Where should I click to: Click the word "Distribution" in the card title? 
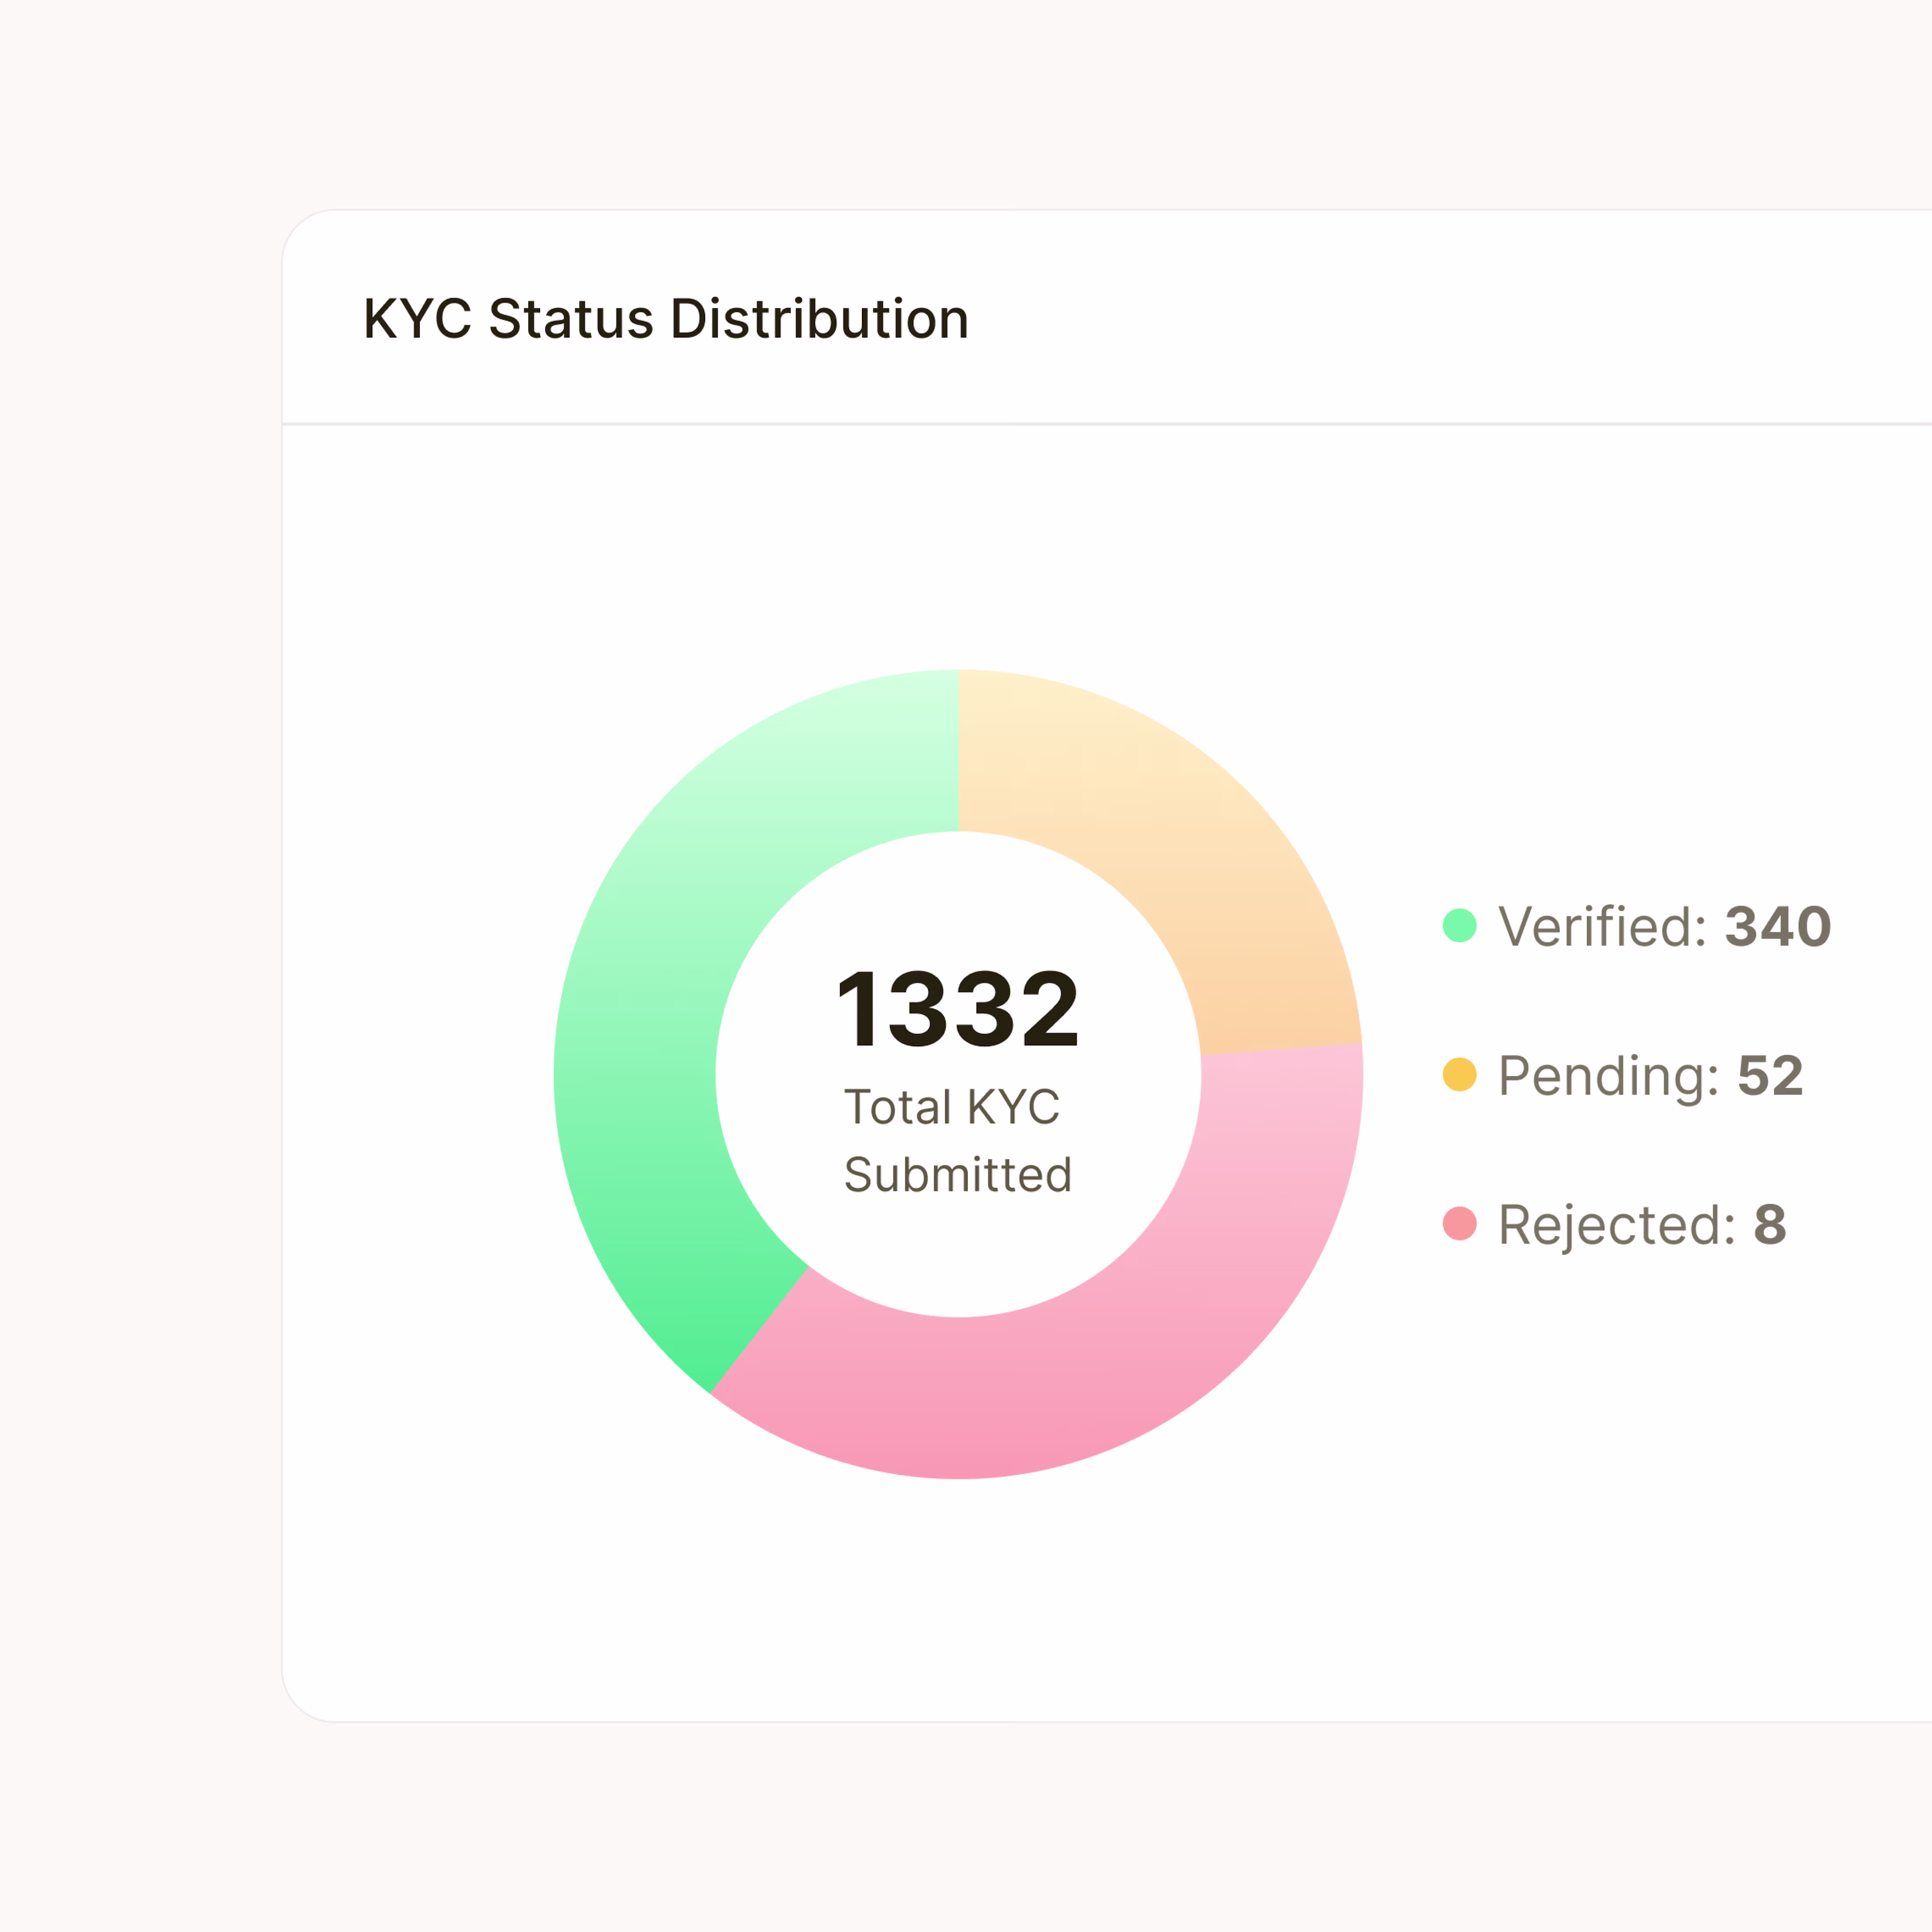[x=819, y=319]
